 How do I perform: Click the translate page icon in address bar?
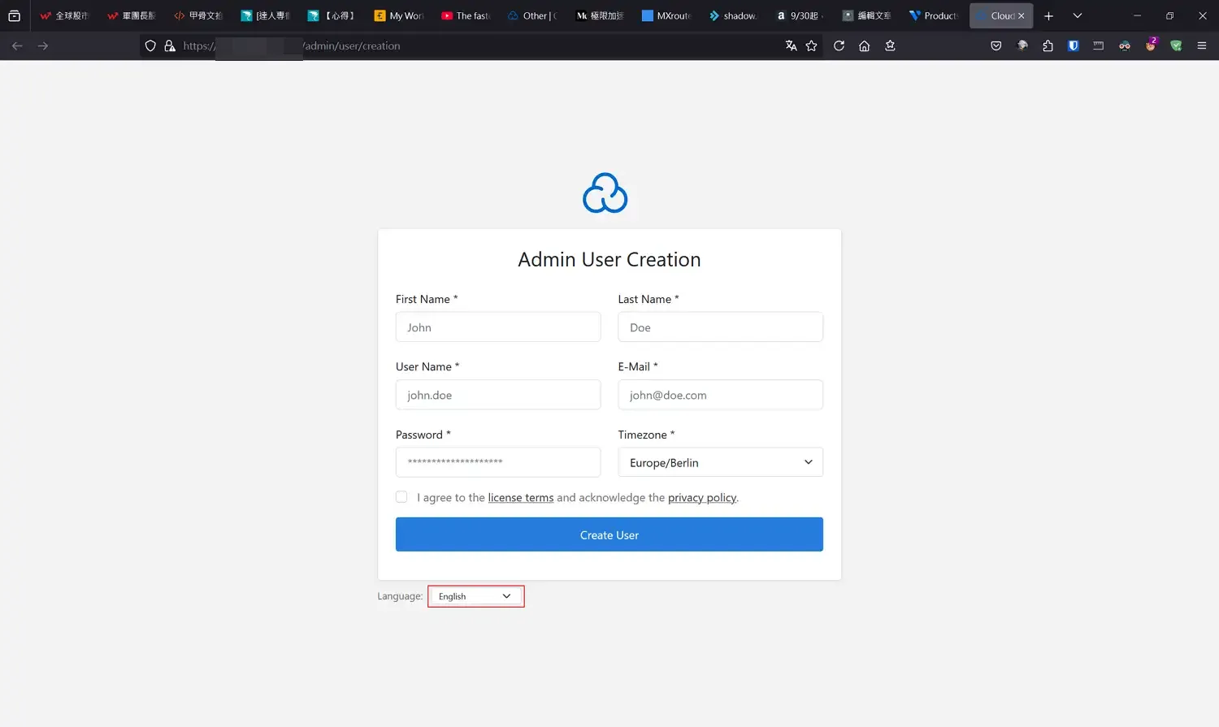click(791, 46)
